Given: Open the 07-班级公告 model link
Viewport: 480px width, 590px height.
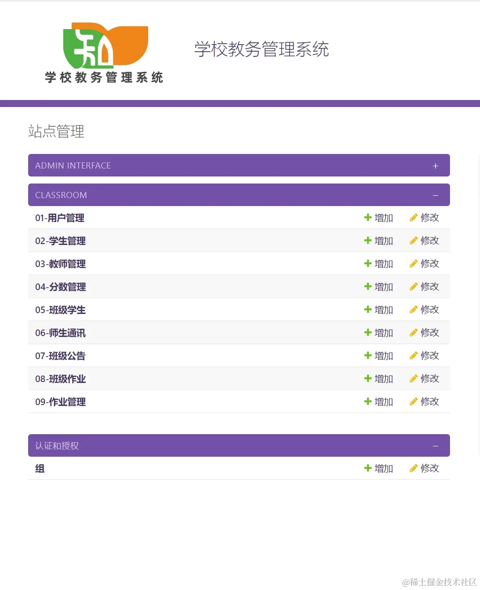Looking at the screenshot, I should pyautogui.click(x=60, y=356).
